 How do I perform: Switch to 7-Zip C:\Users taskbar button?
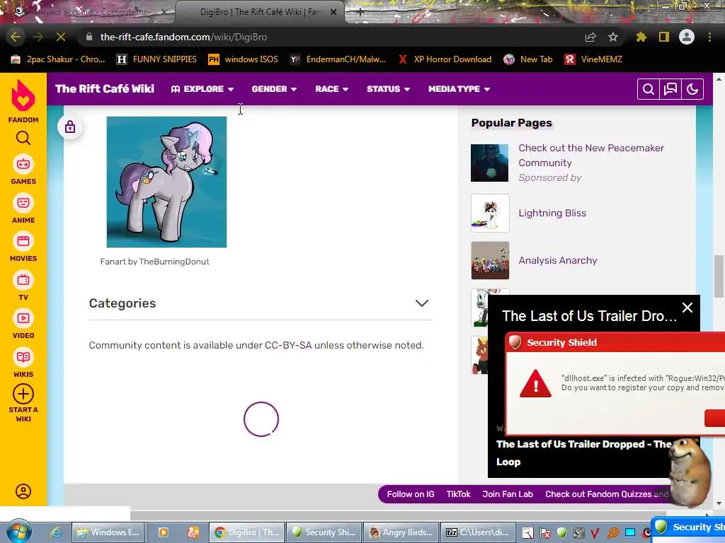pyautogui.click(x=478, y=532)
